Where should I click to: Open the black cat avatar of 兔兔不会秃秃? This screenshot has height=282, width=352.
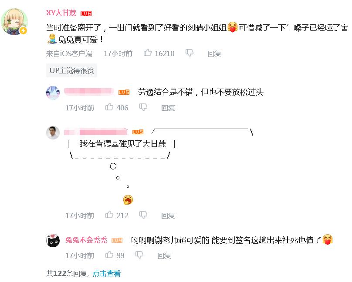pyautogui.click(x=53, y=240)
